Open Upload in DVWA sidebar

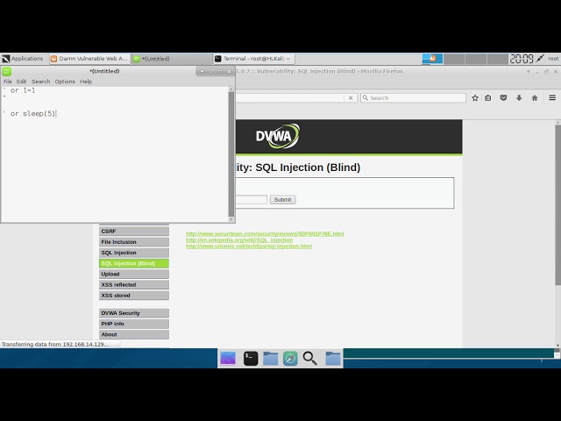tap(134, 274)
